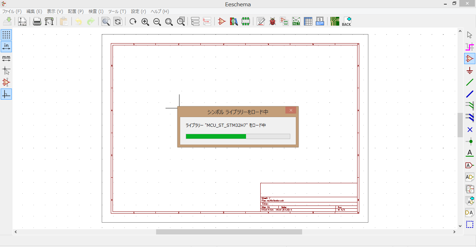Run electrical rules check ladybug icon
The image size is (476, 247).
[272, 21]
